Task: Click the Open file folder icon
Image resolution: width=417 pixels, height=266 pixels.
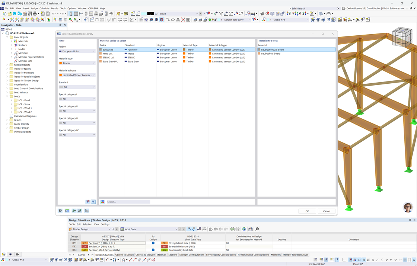Action: click(10, 13)
